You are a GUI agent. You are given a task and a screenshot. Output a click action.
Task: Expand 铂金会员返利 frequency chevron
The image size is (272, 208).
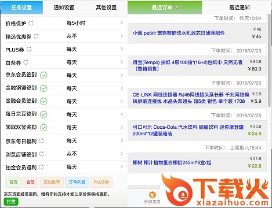coord(122,167)
